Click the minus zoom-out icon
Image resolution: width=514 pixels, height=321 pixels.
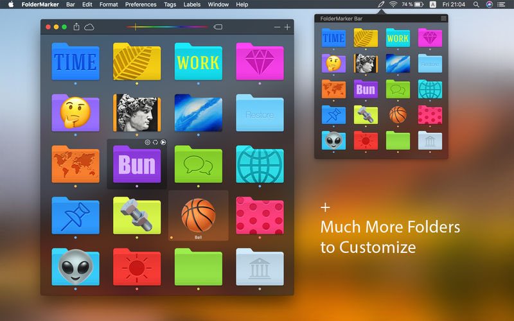click(278, 27)
